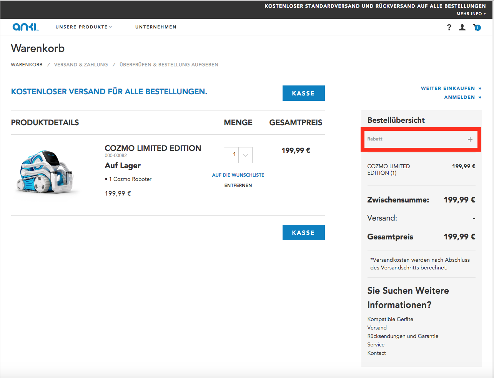Select Überprüfen & Bestellung Aufgeben step
The width and height of the screenshot is (494, 378).
169,65
